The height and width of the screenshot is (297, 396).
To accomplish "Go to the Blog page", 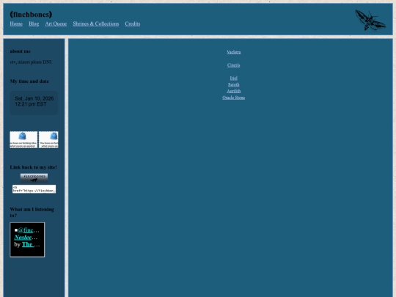I will click(34, 23).
